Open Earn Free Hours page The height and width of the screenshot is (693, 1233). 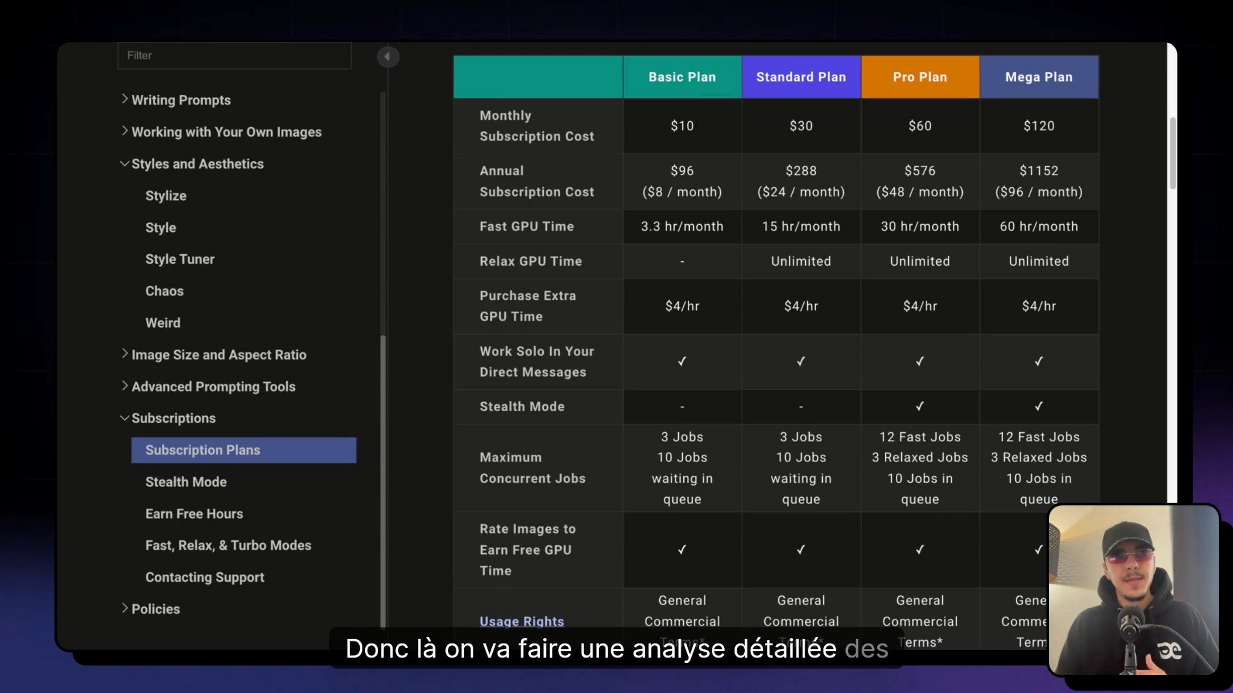click(x=194, y=513)
